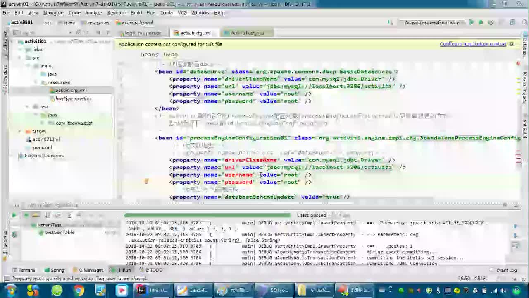Click Collapse All icon in Project panel
Screen dimensions: 529x298
coord(87,32)
